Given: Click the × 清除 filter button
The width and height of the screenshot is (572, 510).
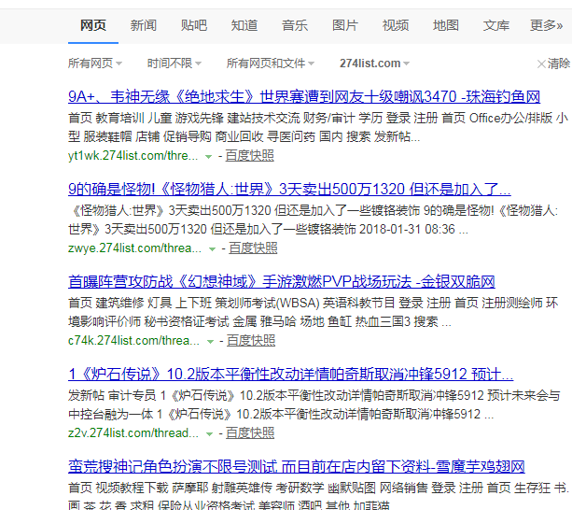Looking at the screenshot, I should point(553,64).
